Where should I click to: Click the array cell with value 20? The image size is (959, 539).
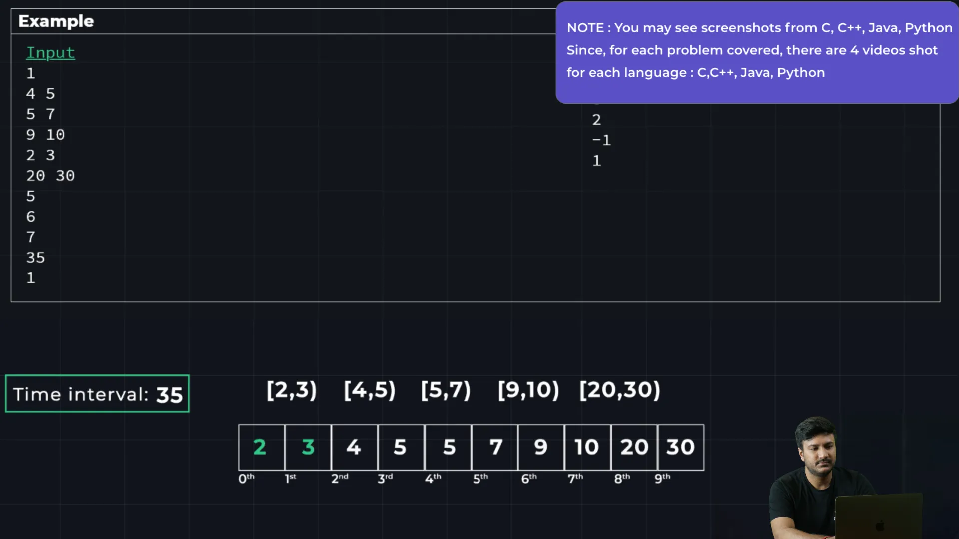tap(634, 447)
